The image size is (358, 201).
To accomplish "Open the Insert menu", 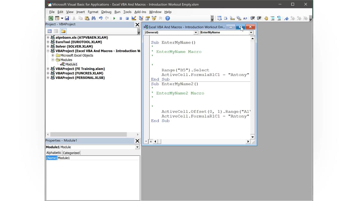I will pyautogui.click(x=81, y=12).
